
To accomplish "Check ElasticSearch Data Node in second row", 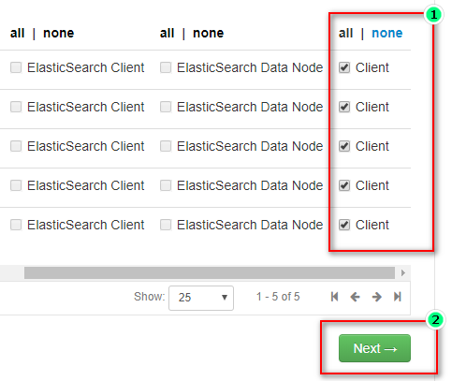I will [x=166, y=107].
